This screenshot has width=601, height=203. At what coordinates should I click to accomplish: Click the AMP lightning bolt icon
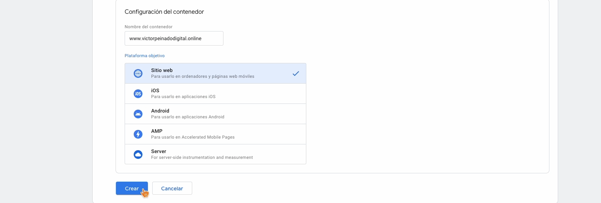pos(138,134)
